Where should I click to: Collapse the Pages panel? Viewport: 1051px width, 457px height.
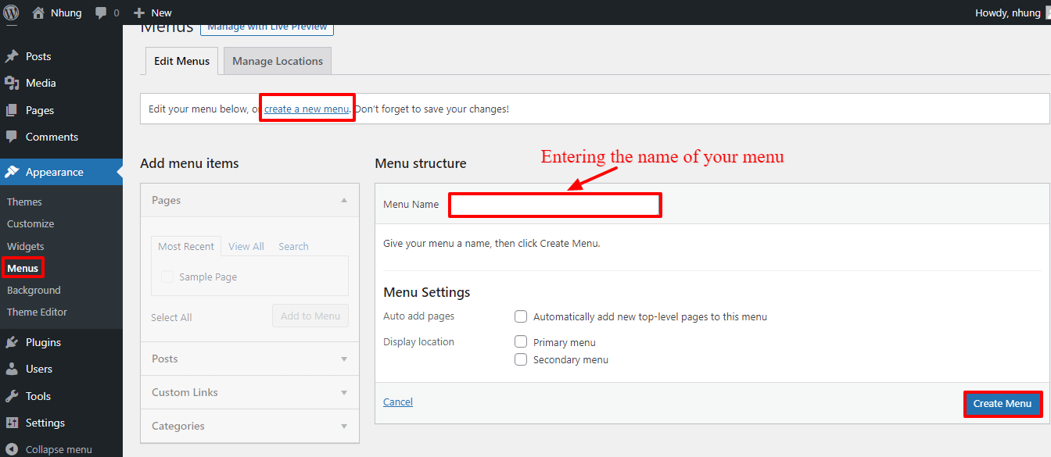(343, 200)
